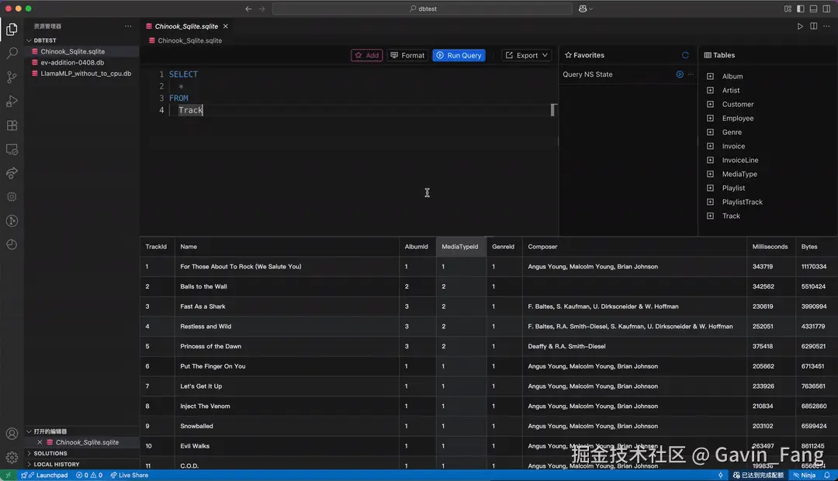Select Chinook_Sqlite.sqlite in explorer tree

[x=81, y=51]
